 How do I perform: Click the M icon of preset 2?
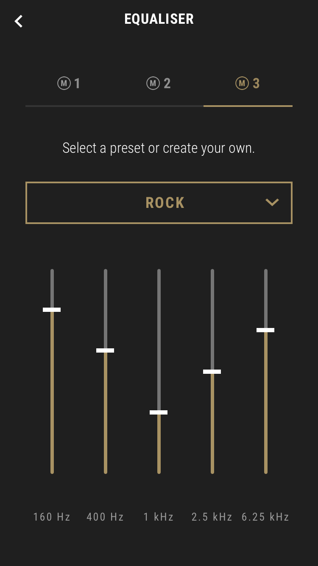(x=153, y=83)
